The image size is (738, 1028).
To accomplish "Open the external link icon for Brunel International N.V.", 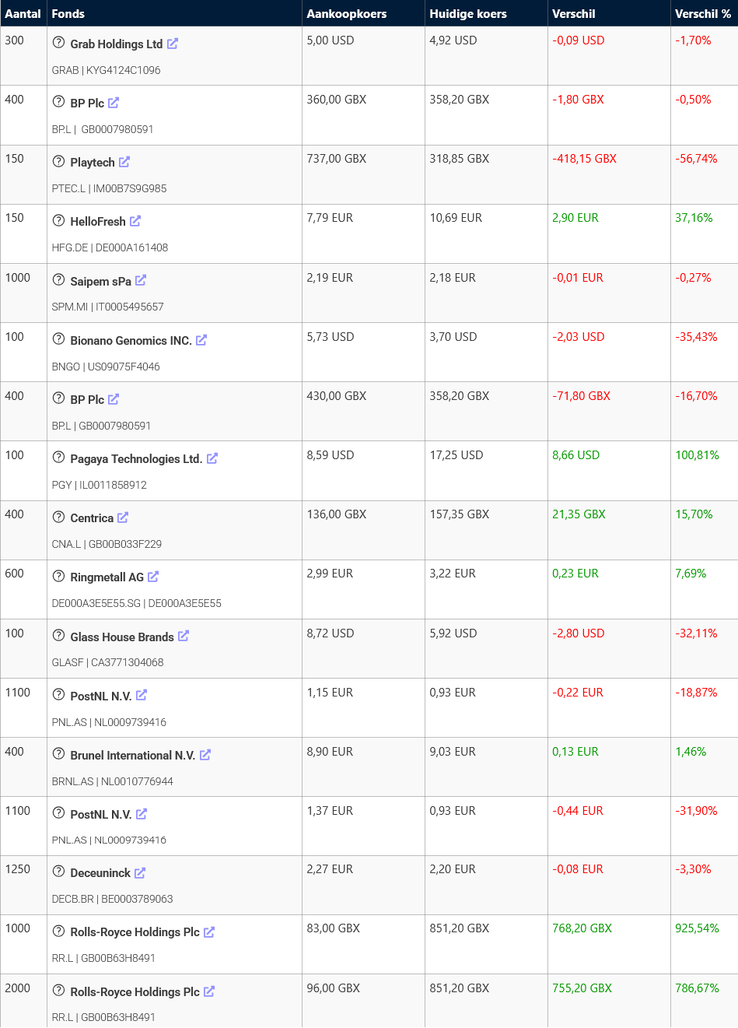I will tap(205, 755).
